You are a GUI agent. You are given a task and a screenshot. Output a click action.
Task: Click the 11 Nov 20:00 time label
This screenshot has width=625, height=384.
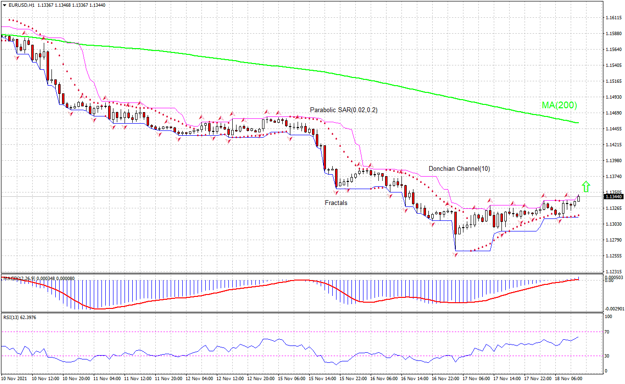click(168, 379)
